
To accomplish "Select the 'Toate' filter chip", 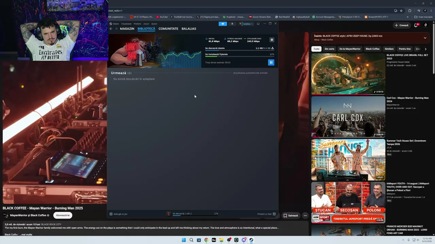I will click(316, 49).
